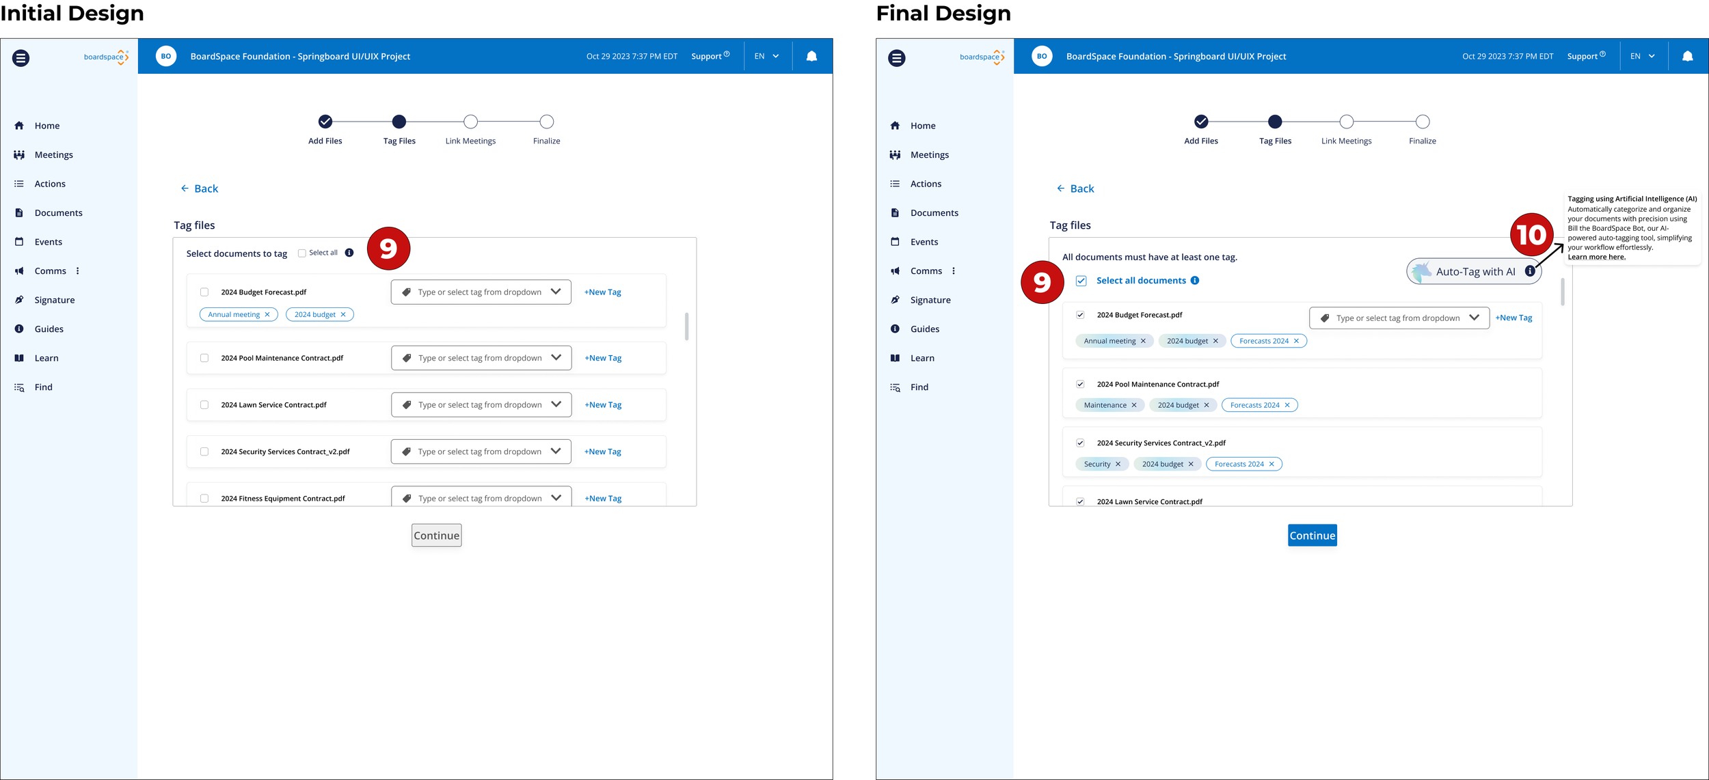Click notification bell in Final Design header
This screenshot has height=780, width=1709.
tap(1687, 57)
